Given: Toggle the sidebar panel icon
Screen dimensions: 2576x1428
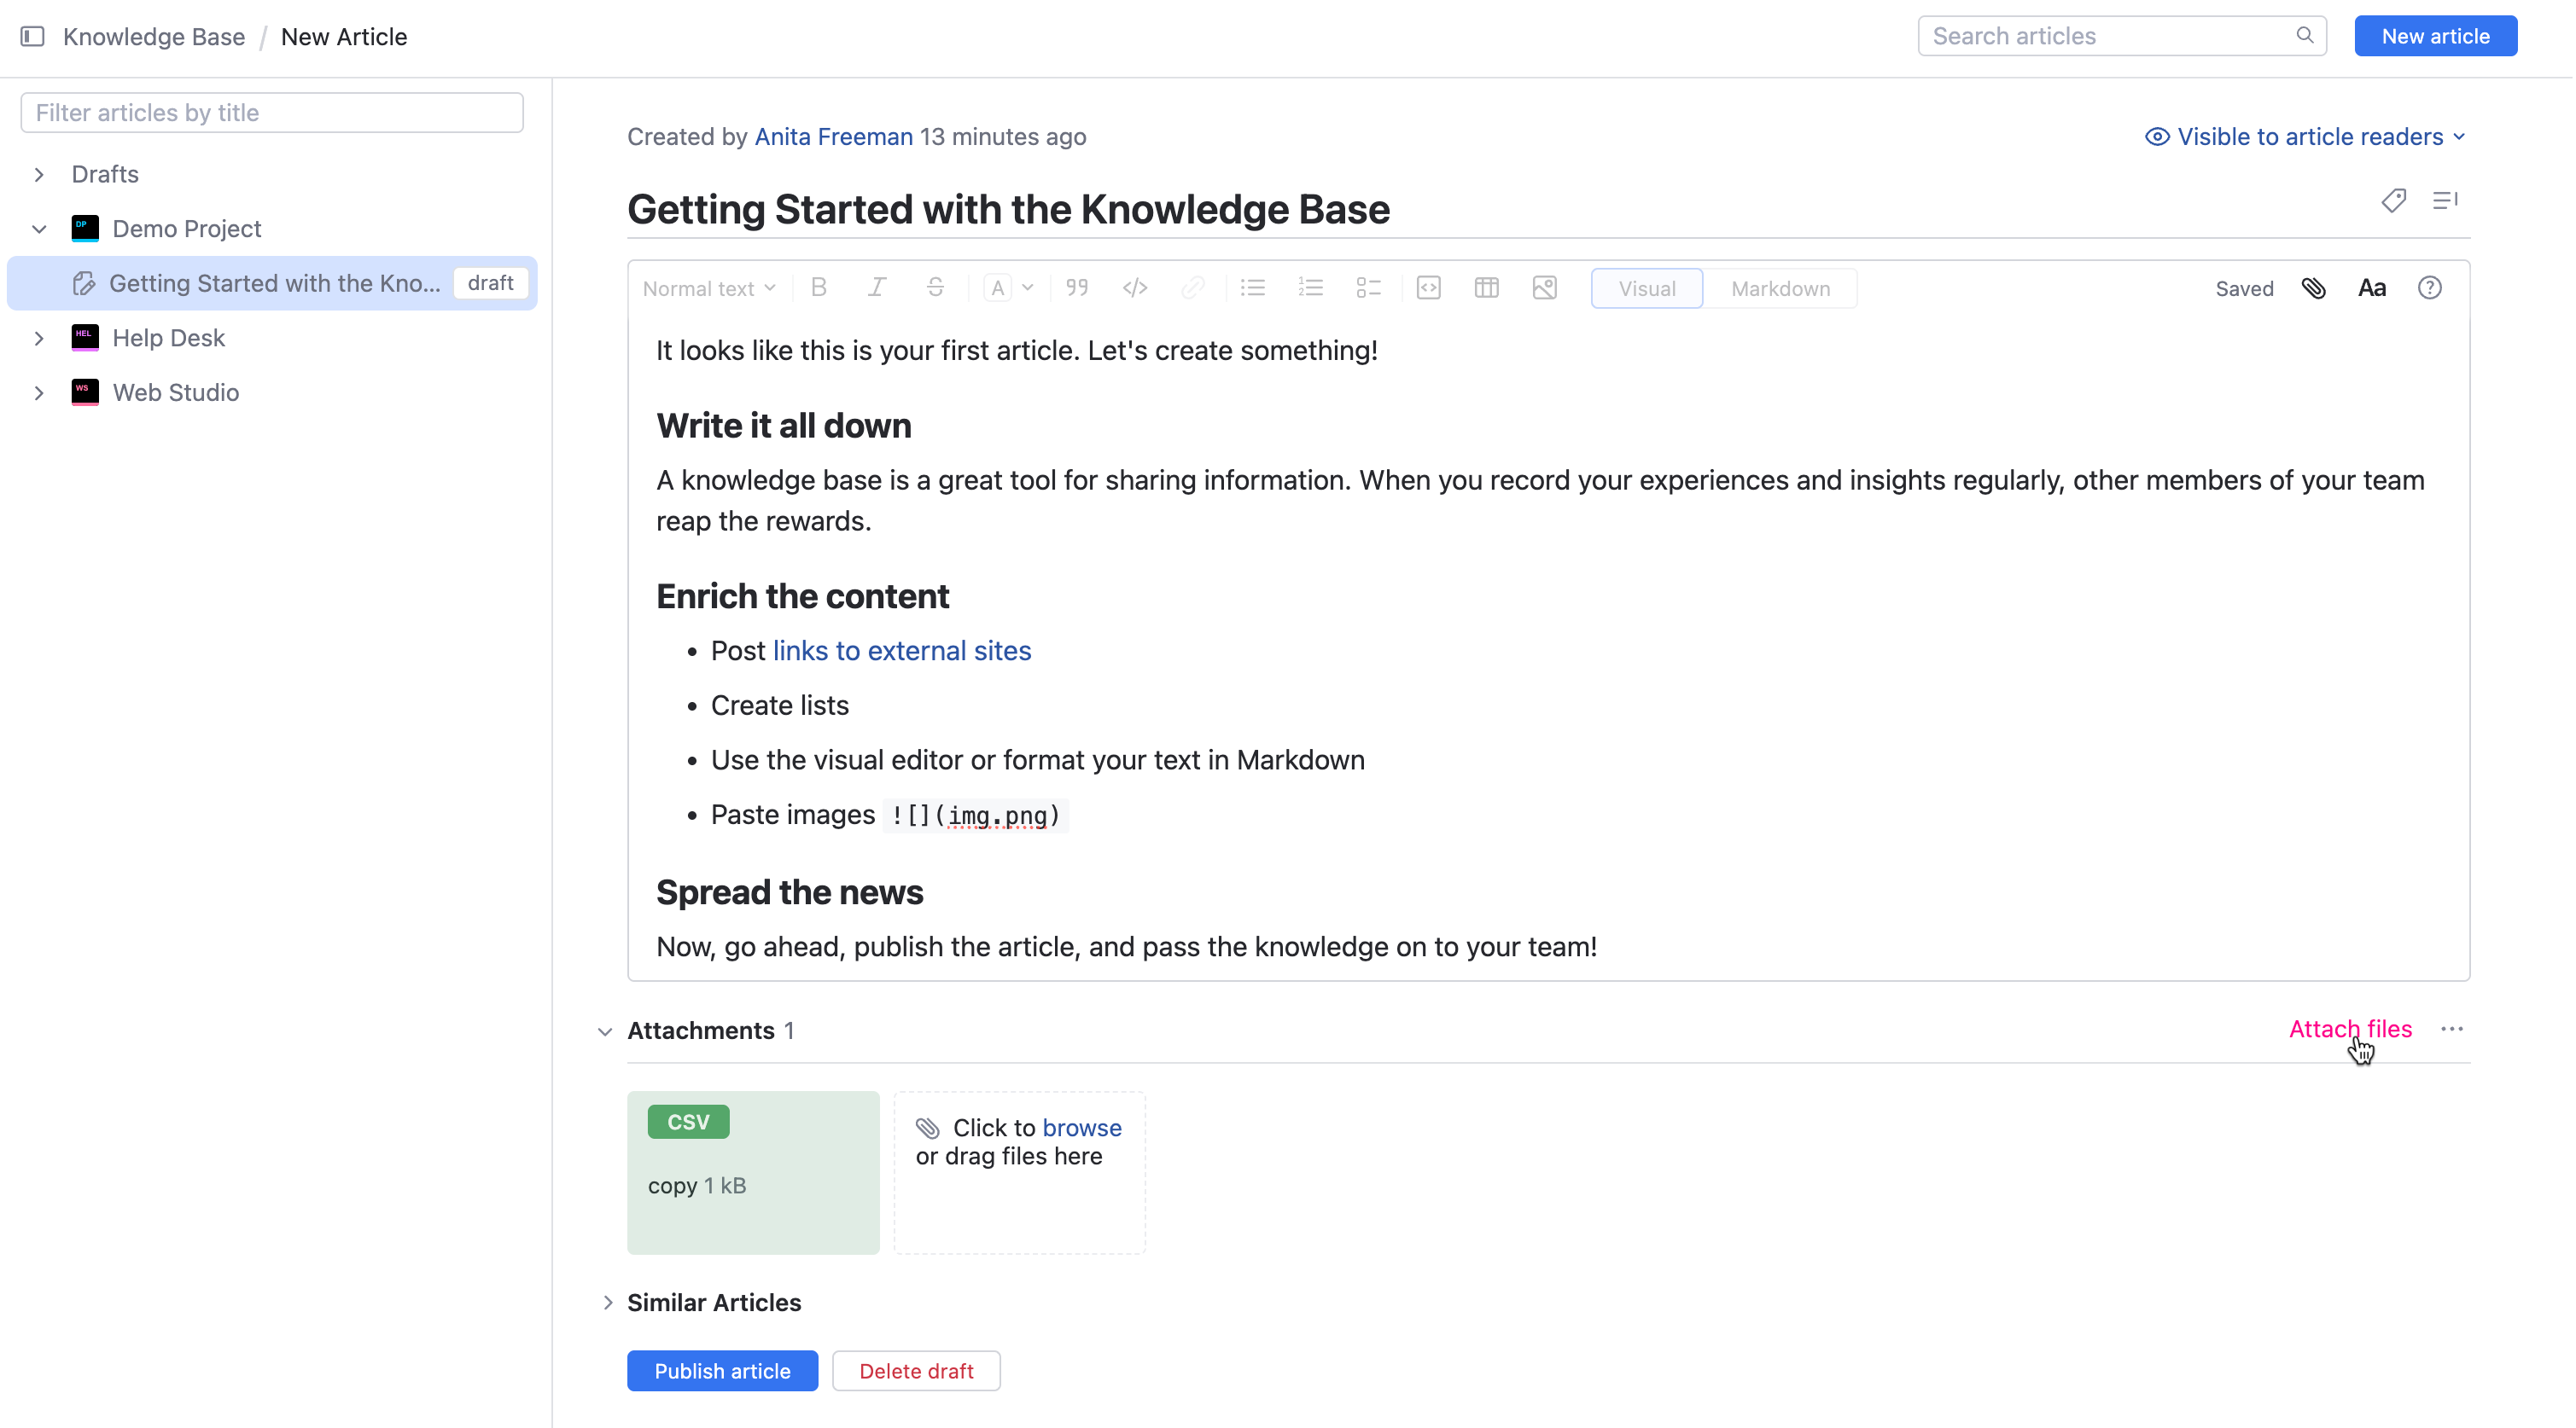Looking at the screenshot, I should (32, 37).
